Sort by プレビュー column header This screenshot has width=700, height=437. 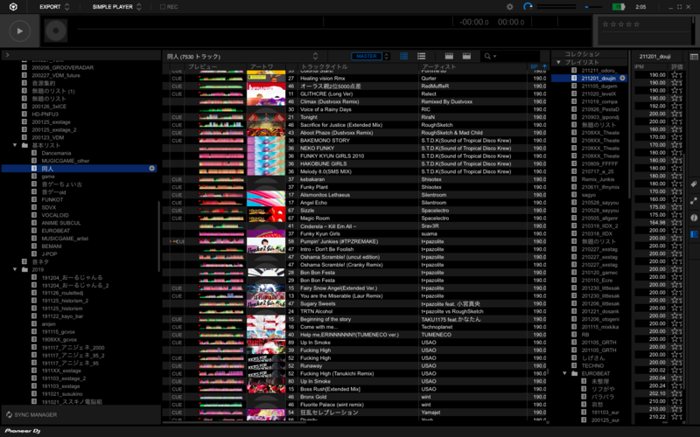[x=203, y=66]
